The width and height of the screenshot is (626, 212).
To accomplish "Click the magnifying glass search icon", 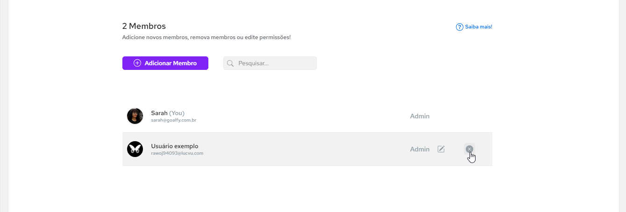I will coord(230,63).
